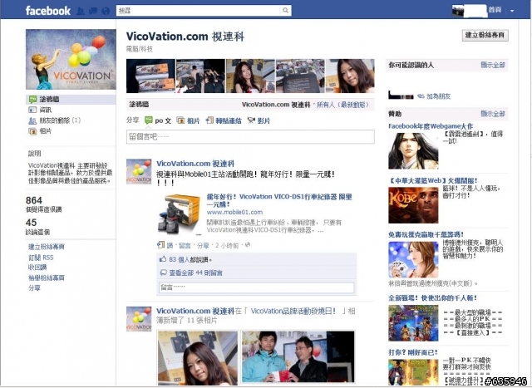Open www.mobile01.com link in post

[x=234, y=212]
